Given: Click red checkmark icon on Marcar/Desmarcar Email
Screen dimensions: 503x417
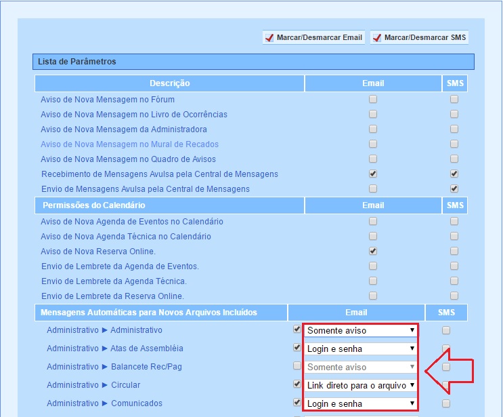Looking at the screenshot, I should pos(269,38).
